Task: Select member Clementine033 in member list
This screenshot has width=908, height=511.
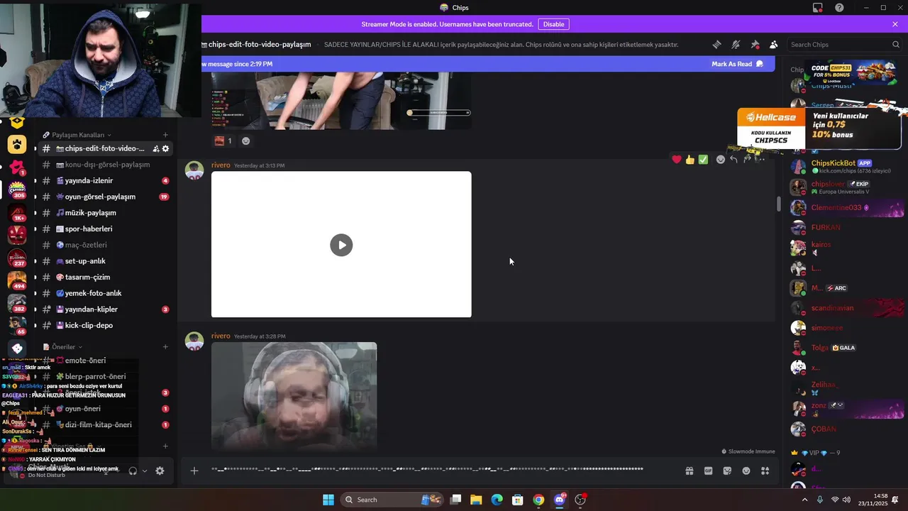Action: pos(847,208)
